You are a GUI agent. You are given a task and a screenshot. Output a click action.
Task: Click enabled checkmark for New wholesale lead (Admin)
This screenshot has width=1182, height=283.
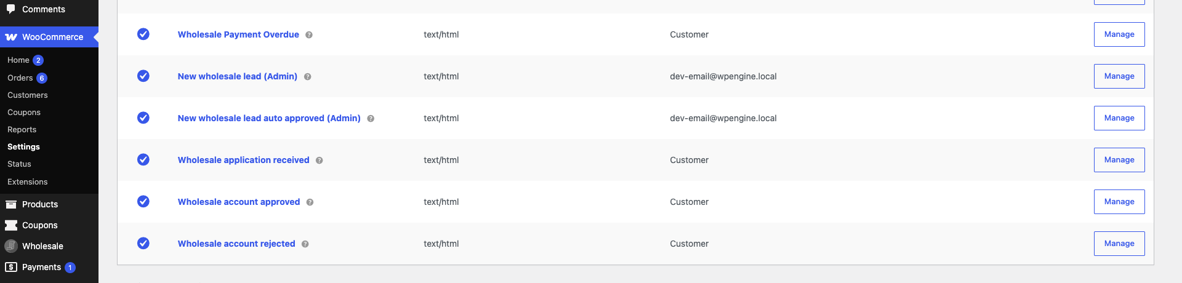[x=143, y=76]
